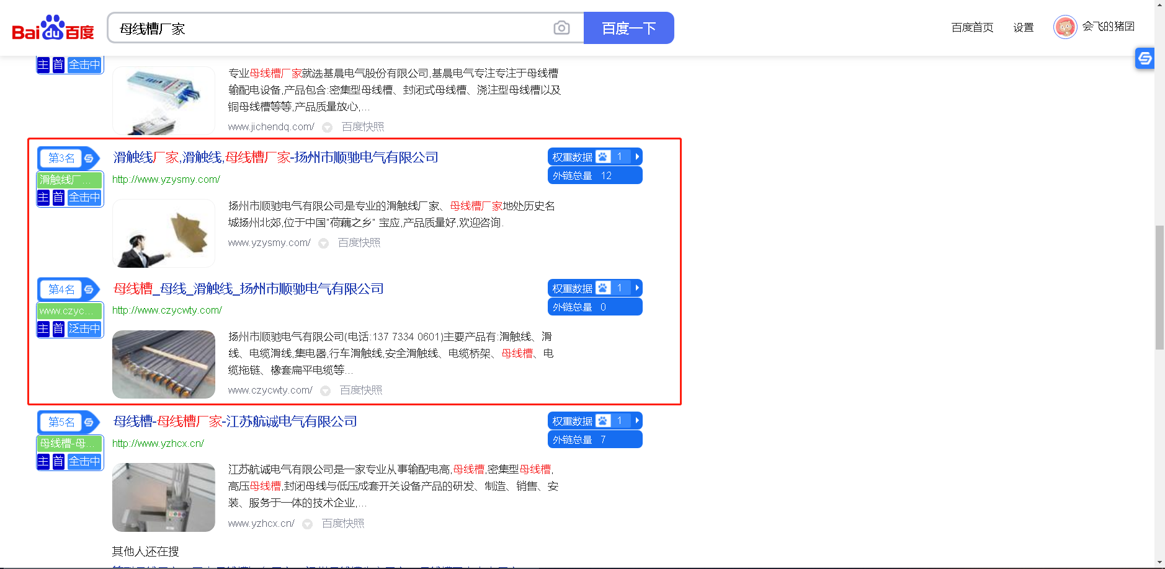Screen dimensions: 1165x569
Task: Open 会飞的猪团 user menu
Action: [x=1108, y=27]
